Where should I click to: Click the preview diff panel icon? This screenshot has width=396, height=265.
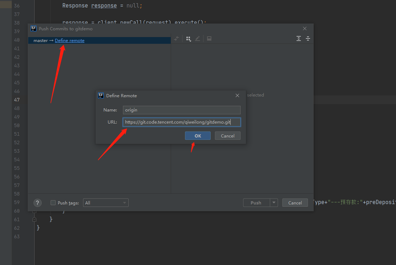[209, 38]
